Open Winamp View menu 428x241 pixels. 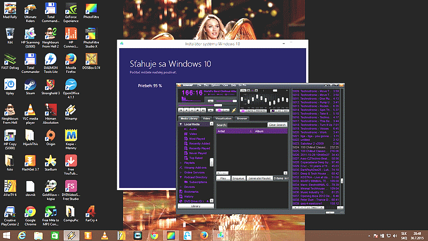tap(225, 85)
